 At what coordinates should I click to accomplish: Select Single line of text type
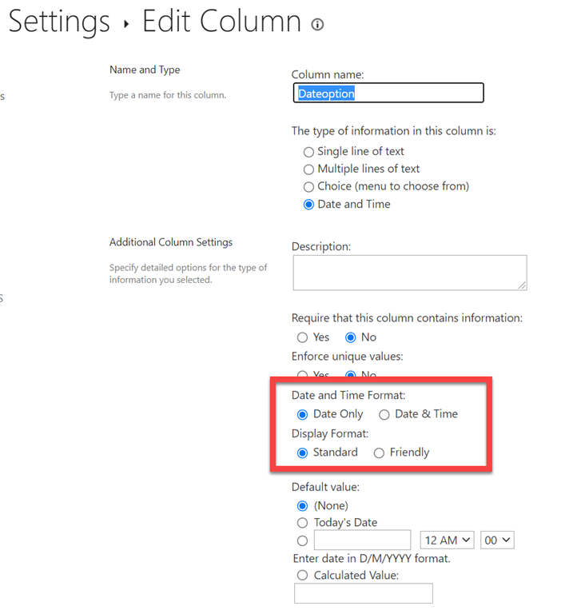click(x=308, y=151)
